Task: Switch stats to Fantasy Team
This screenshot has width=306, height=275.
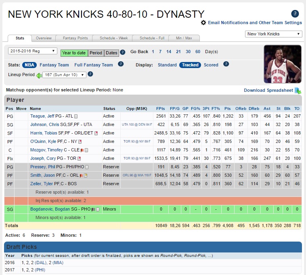Action: [x=54, y=65]
